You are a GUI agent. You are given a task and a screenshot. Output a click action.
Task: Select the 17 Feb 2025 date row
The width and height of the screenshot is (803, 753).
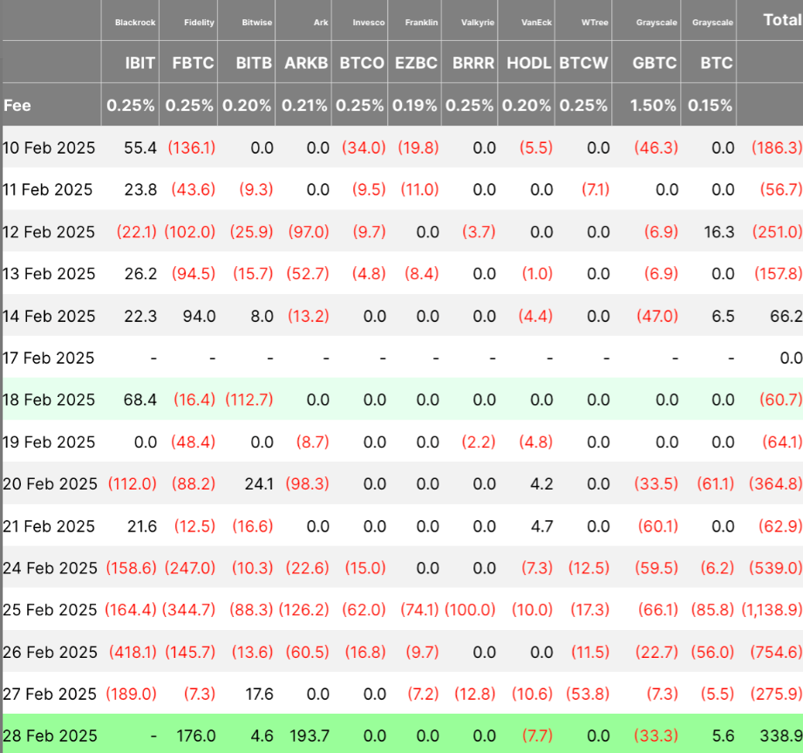click(x=401, y=358)
